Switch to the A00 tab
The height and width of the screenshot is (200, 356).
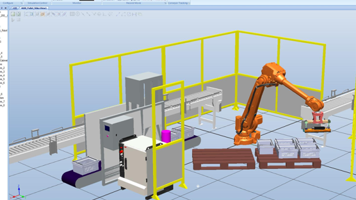click(14, 8)
